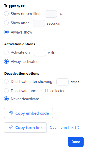Screen dimensions: 94x153
Task: Select Deactivate once lead is collected
Action: coord(6,91)
